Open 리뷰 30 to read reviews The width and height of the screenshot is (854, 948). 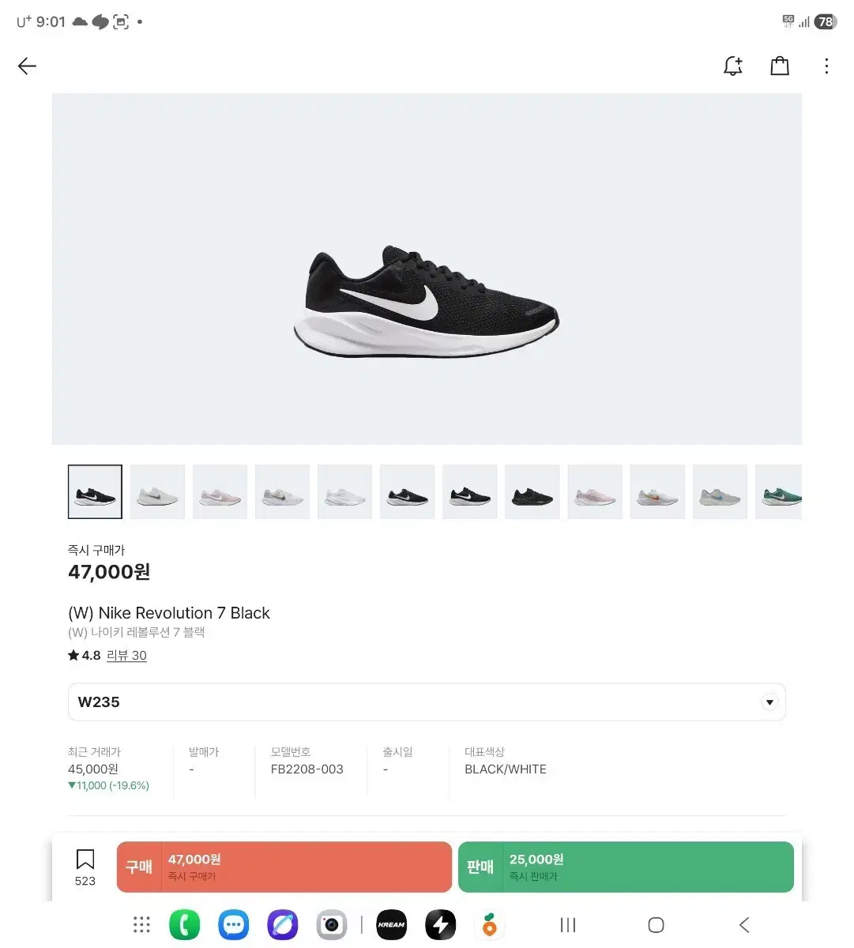pos(127,655)
